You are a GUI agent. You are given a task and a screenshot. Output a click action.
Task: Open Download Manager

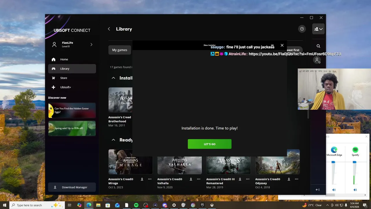click(72, 187)
